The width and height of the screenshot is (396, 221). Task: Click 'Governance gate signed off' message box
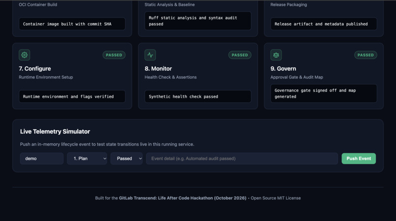tap(323, 93)
